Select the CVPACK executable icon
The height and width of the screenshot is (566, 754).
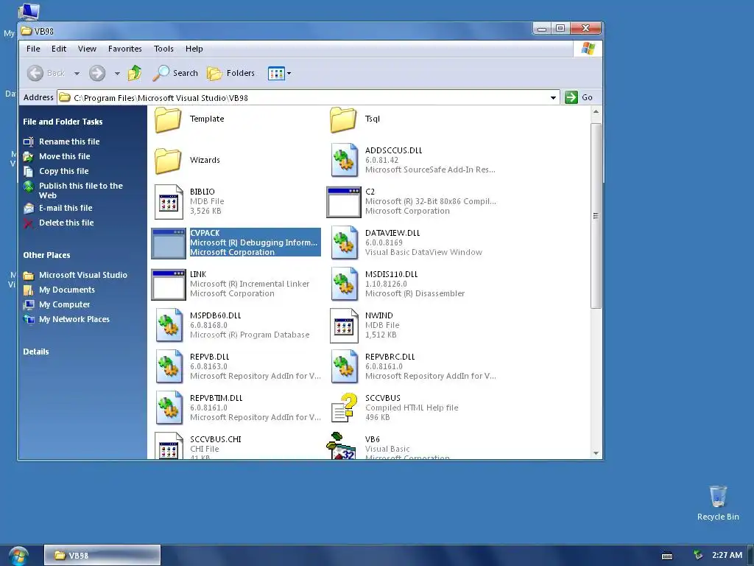coord(169,243)
